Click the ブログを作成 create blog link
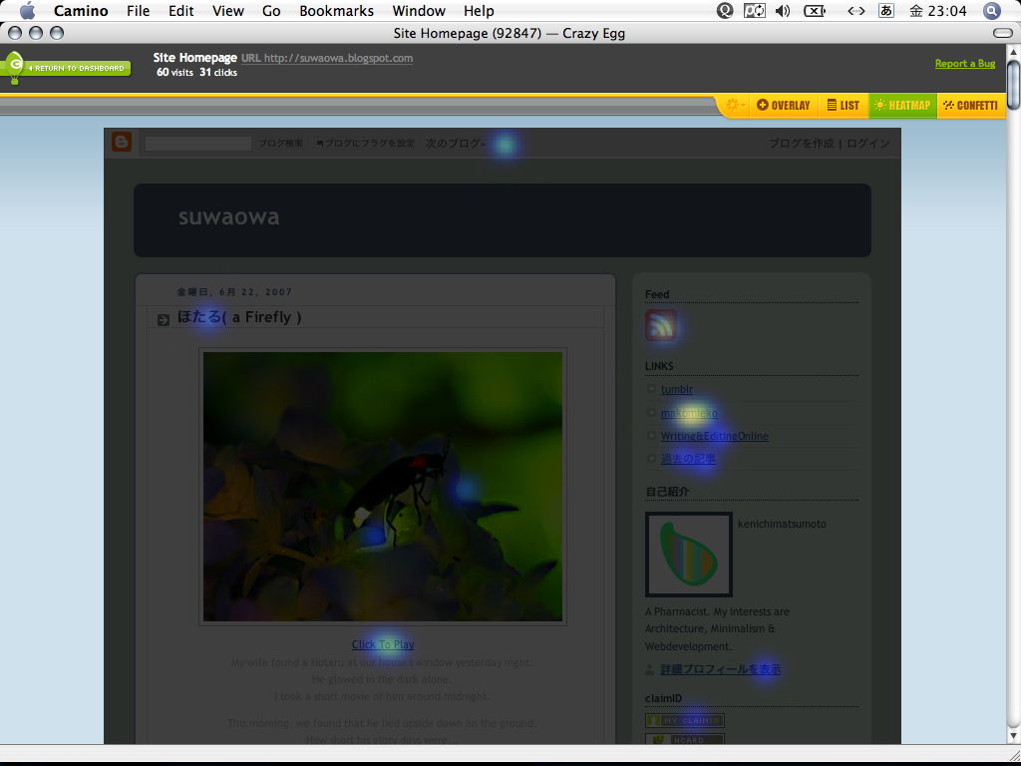This screenshot has width=1021, height=766. pos(801,144)
